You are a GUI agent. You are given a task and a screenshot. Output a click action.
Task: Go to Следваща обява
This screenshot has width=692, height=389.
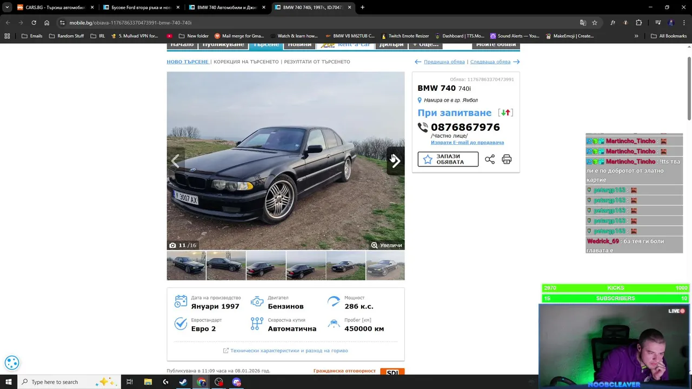[490, 62]
